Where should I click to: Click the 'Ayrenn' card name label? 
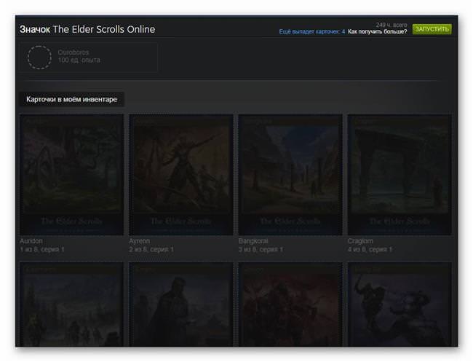coord(140,241)
